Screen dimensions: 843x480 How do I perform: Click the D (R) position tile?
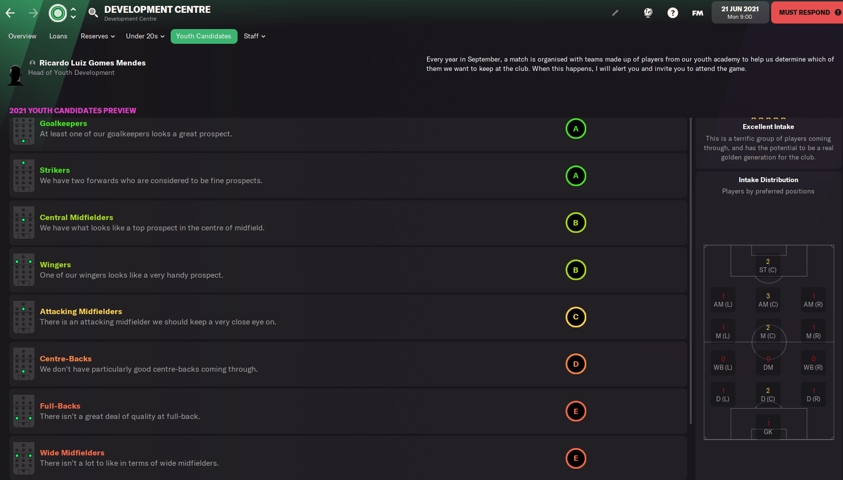click(813, 394)
